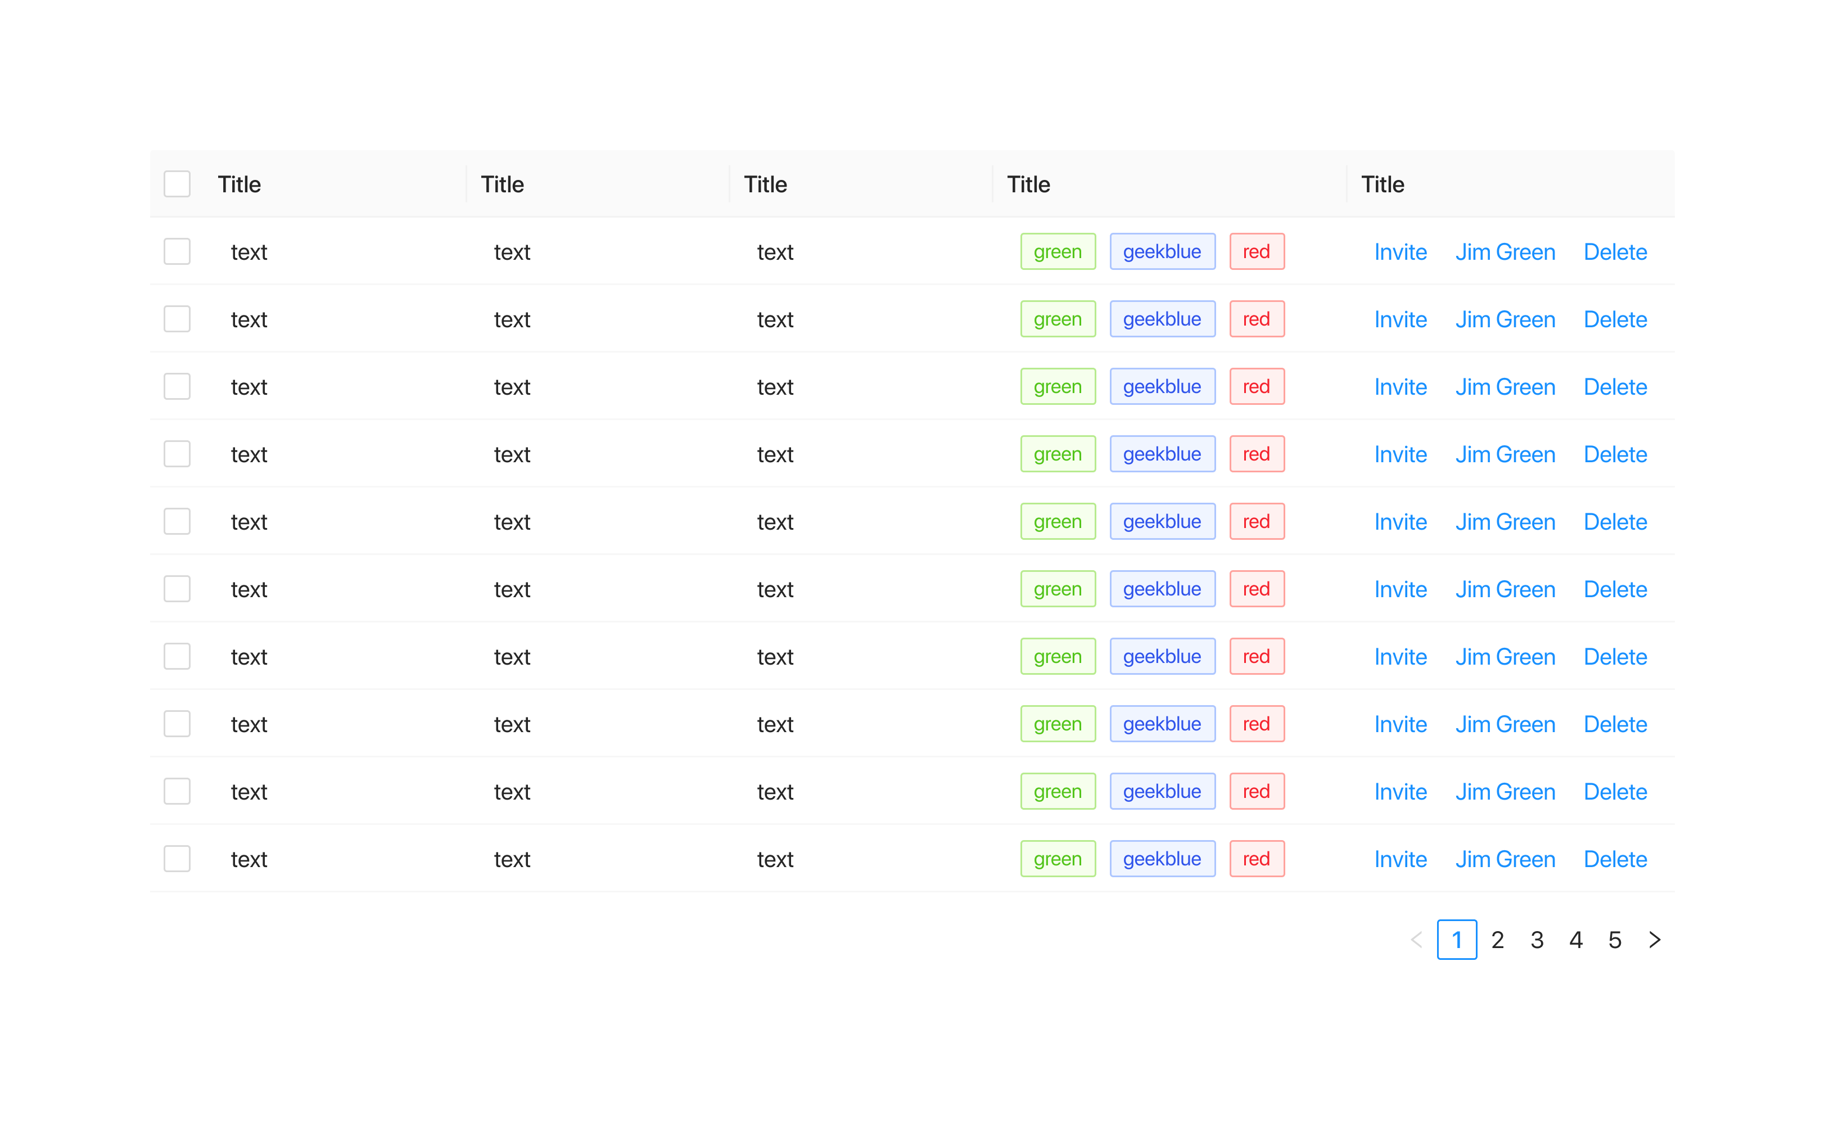Select page 1 in the pagination

(x=1457, y=939)
